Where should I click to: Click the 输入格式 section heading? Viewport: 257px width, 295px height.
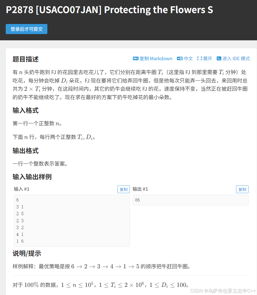(26, 110)
